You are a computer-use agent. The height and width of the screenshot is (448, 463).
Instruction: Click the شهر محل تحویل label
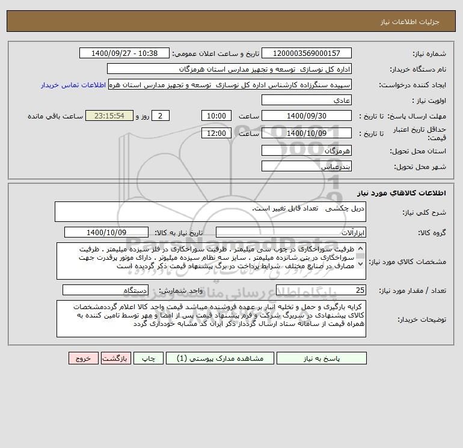(x=420, y=167)
